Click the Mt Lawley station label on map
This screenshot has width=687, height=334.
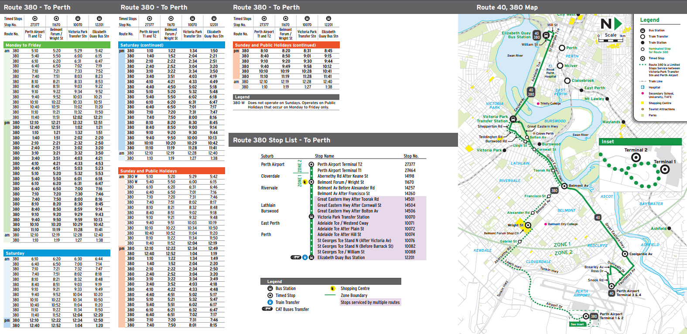coord(595,99)
